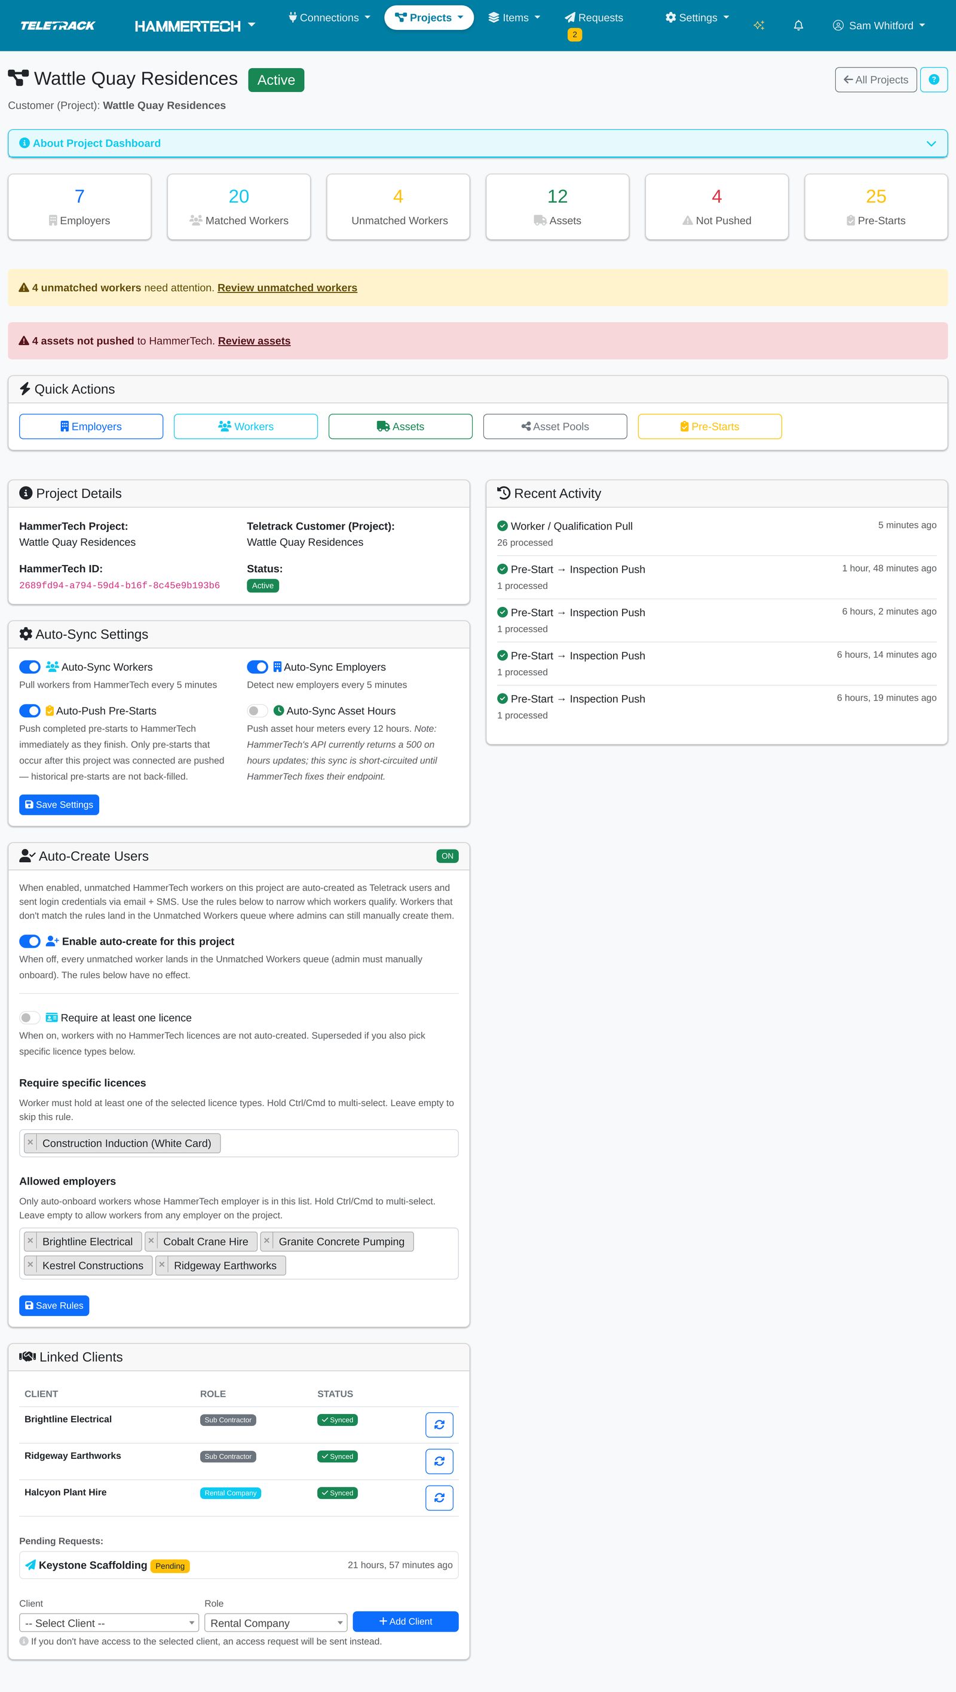Viewport: 956px width, 1692px height.
Task: Click Save Rules button
Action: tap(54, 1305)
